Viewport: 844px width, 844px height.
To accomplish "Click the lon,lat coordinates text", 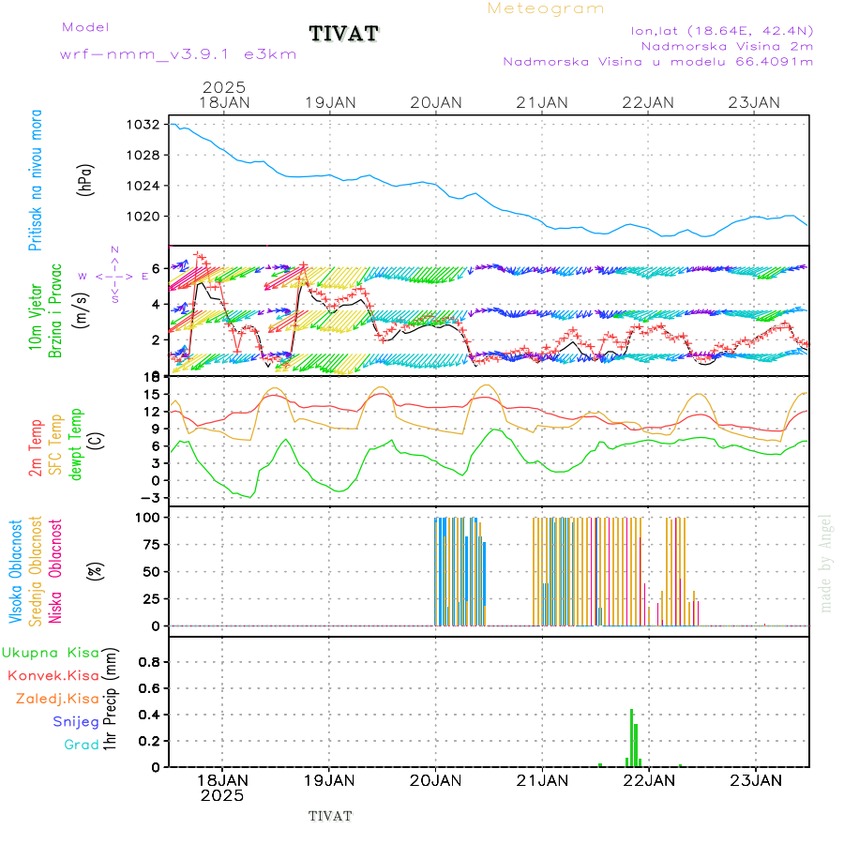I will pos(722,29).
